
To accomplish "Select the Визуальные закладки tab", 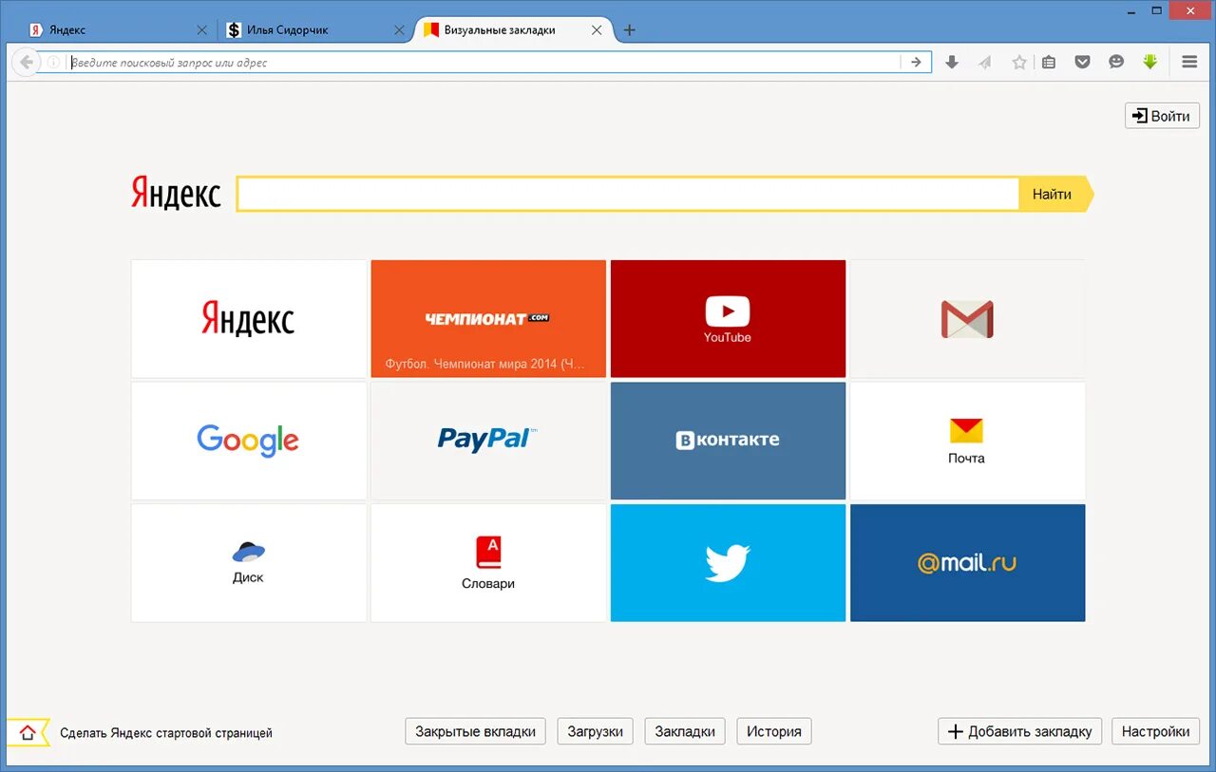I will pos(513,30).
